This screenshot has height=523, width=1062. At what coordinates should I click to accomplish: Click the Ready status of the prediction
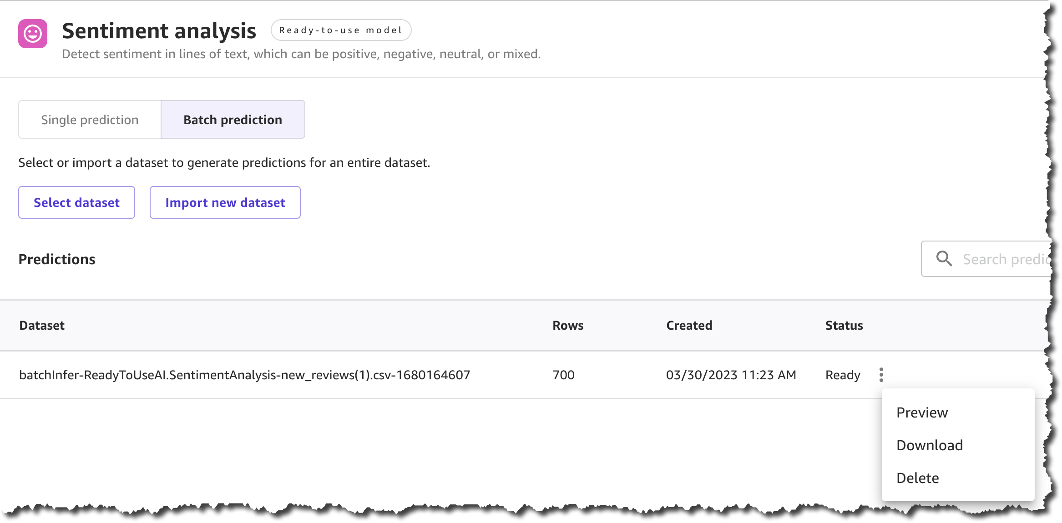point(843,375)
